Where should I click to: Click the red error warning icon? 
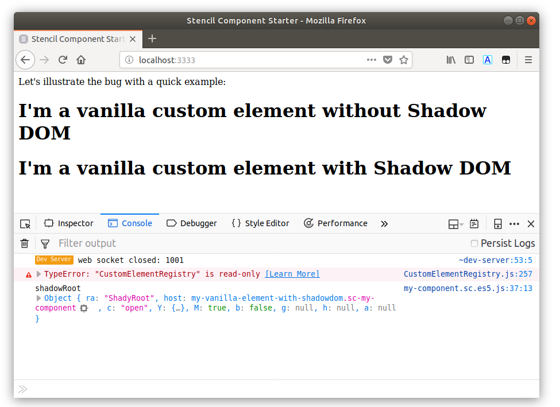29,274
